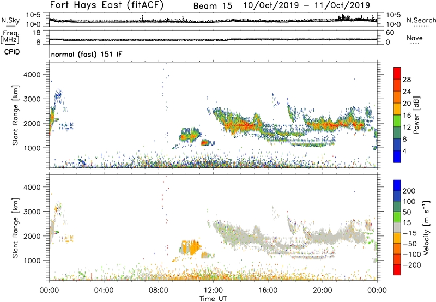Click the '18' frequency axis tick value
436x302 pixels.
pyautogui.click(x=37, y=33)
